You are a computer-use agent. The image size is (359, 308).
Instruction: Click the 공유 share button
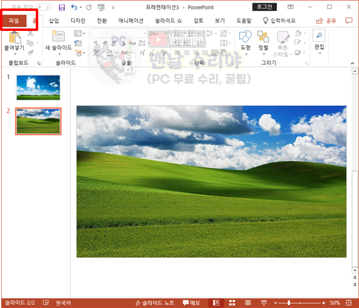(x=326, y=21)
